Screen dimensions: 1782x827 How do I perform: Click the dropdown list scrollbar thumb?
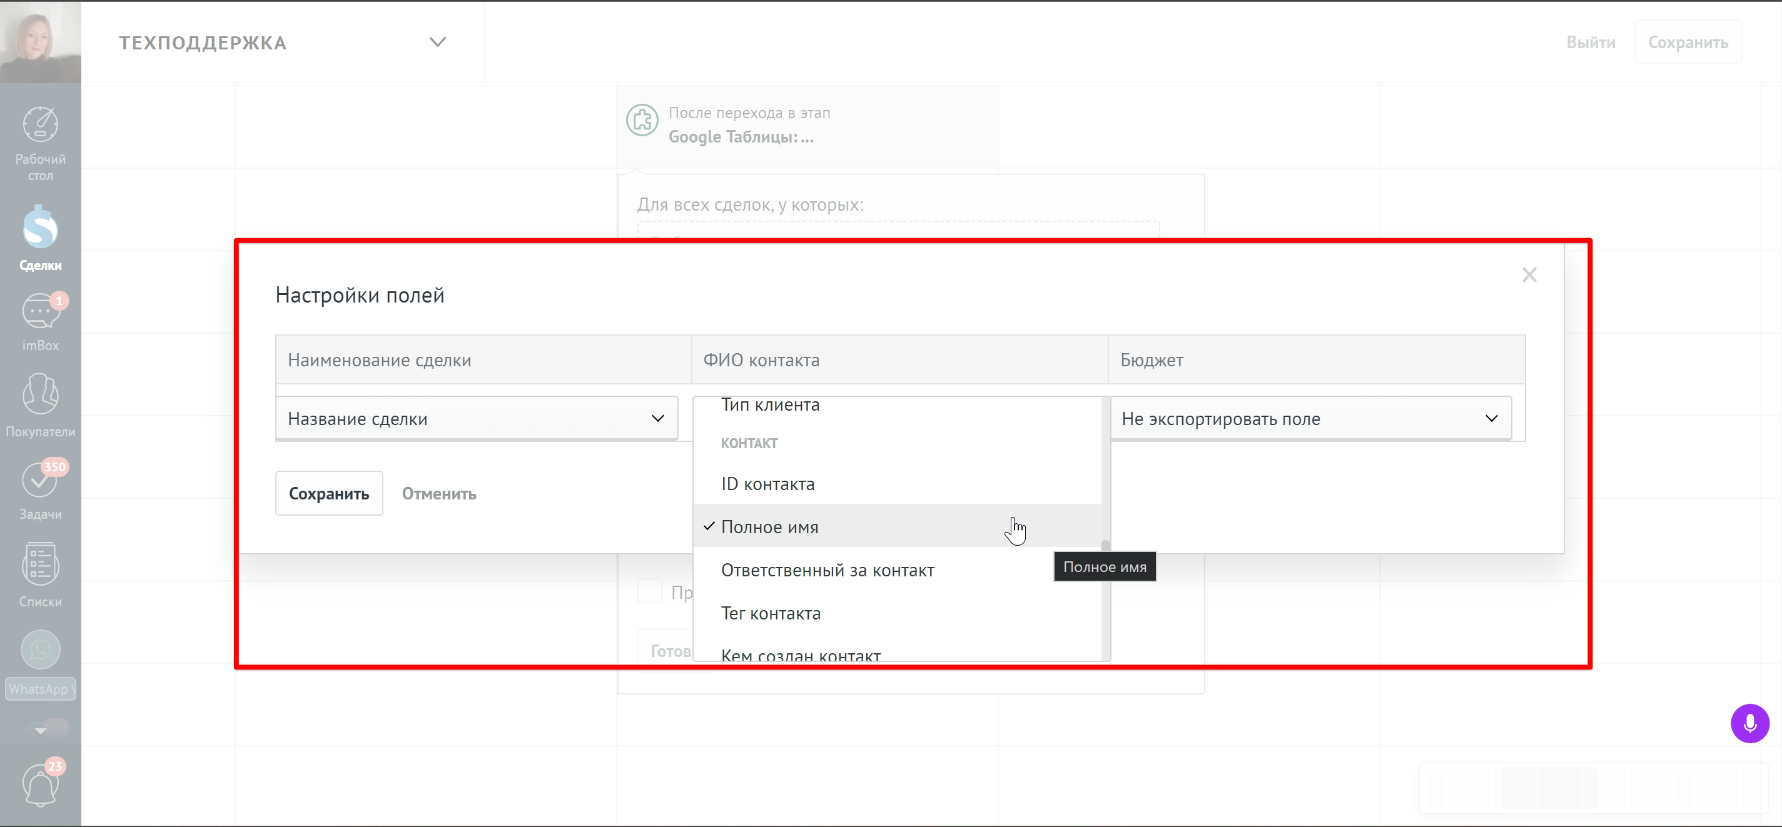pos(1105,546)
